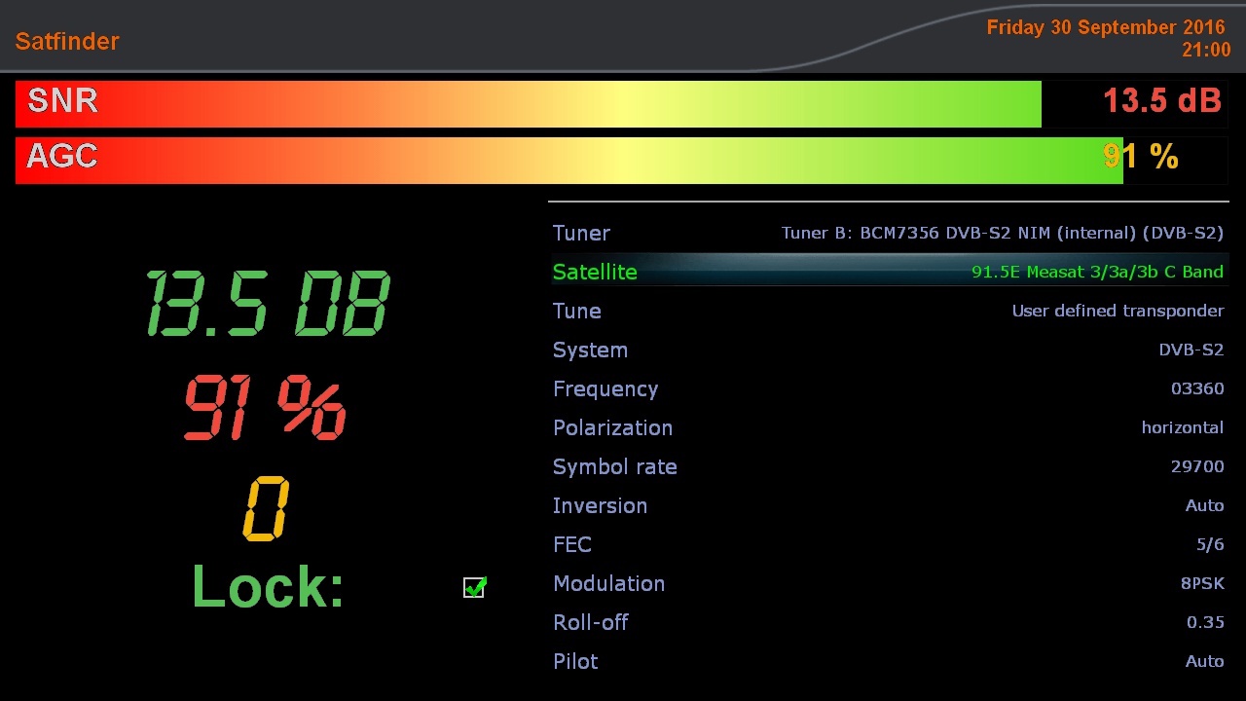Select the FEC 5/6 value
The height and width of the screenshot is (701, 1246).
pos(888,544)
